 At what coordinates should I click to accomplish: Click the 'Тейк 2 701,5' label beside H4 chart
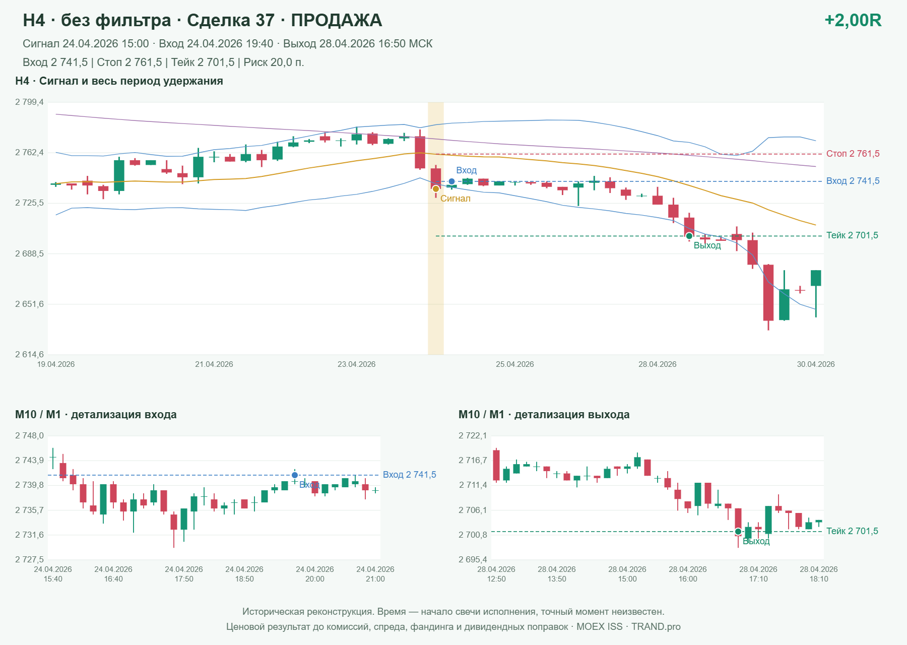pos(852,235)
